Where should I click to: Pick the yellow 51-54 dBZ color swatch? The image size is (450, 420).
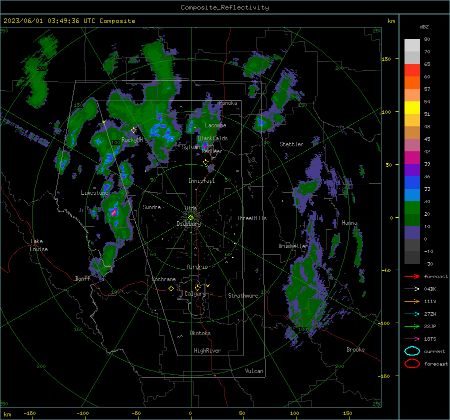point(412,108)
